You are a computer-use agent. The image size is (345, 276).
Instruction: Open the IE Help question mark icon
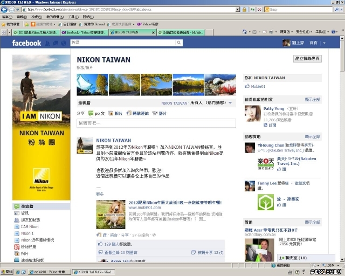[x=333, y=32]
